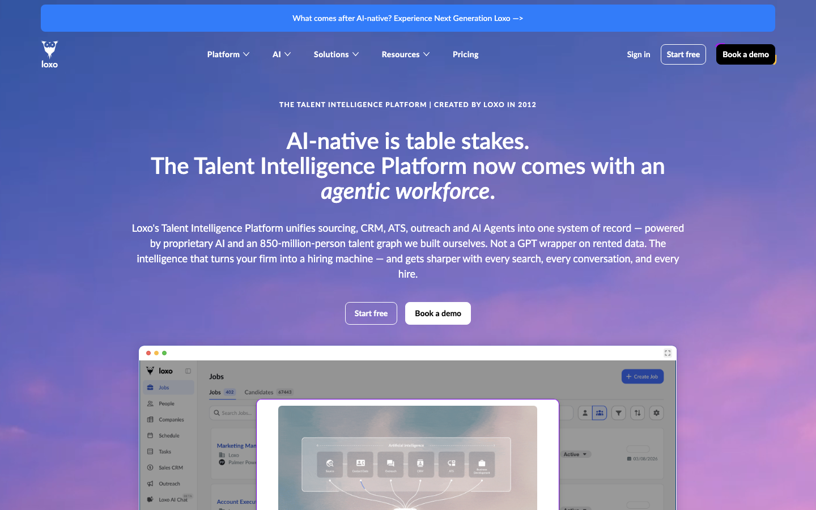The image size is (816, 510).
Task: Go to the Pricing page
Action: click(466, 54)
